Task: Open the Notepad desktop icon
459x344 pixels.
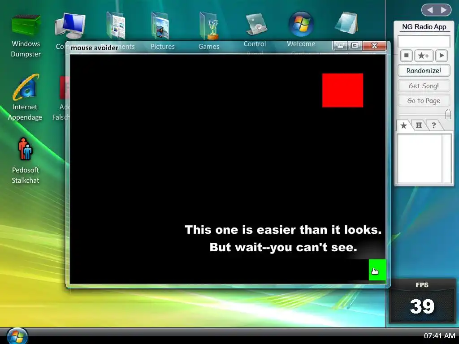Action: 347,23
